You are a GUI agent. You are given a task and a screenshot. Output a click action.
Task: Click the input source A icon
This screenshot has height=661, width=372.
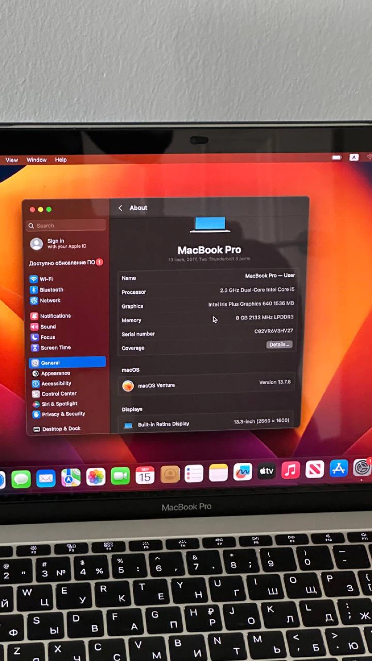[354, 157]
